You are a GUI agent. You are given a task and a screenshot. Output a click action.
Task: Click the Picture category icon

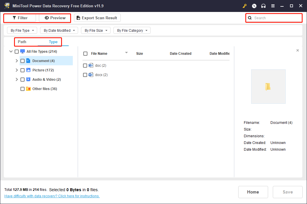[28, 70]
